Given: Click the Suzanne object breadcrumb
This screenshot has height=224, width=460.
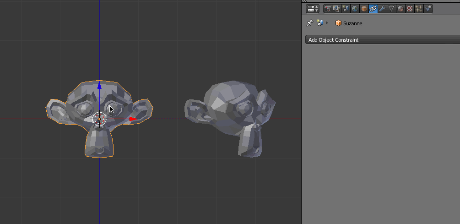Looking at the screenshot, I should [348, 23].
